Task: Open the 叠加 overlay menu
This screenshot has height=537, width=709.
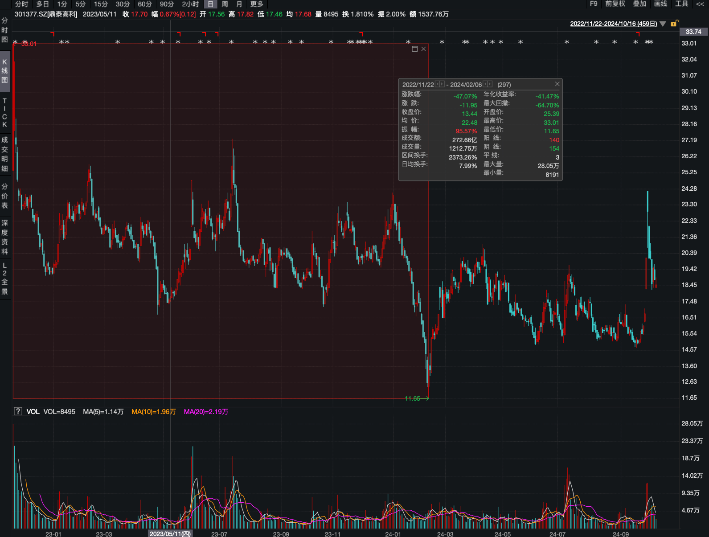Action: tap(639, 4)
